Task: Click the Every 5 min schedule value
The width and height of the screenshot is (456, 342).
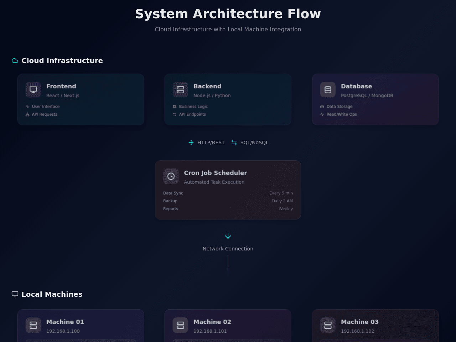Action: (281, 193)
